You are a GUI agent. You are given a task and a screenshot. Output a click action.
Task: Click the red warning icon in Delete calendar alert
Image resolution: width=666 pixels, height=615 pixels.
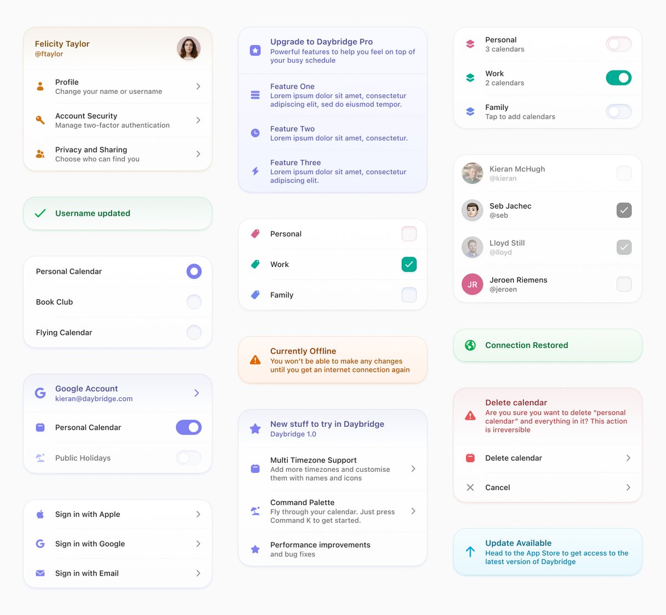(470, 415)
